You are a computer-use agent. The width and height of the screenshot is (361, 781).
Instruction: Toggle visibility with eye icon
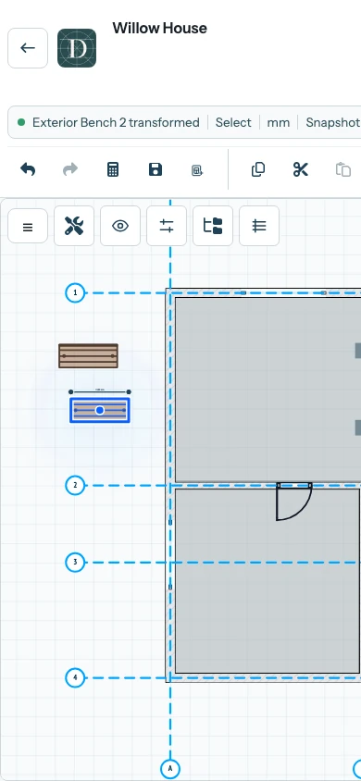[x=120, y=226]
